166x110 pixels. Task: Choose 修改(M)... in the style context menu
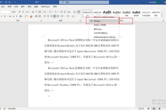pos(104,21)
